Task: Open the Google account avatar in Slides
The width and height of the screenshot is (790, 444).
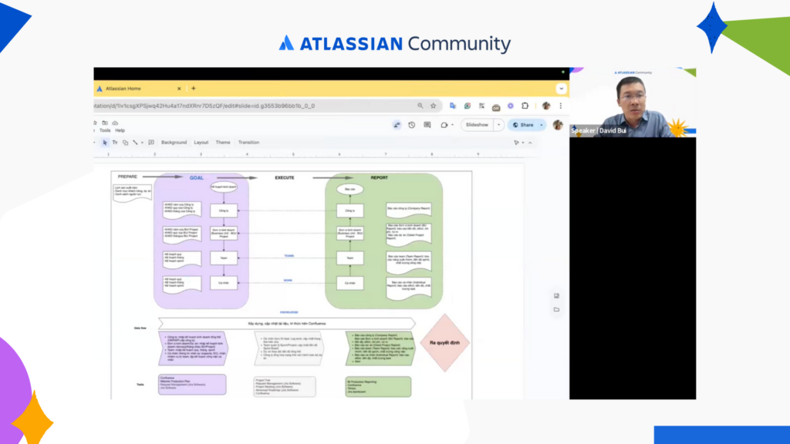Action: 558,125
